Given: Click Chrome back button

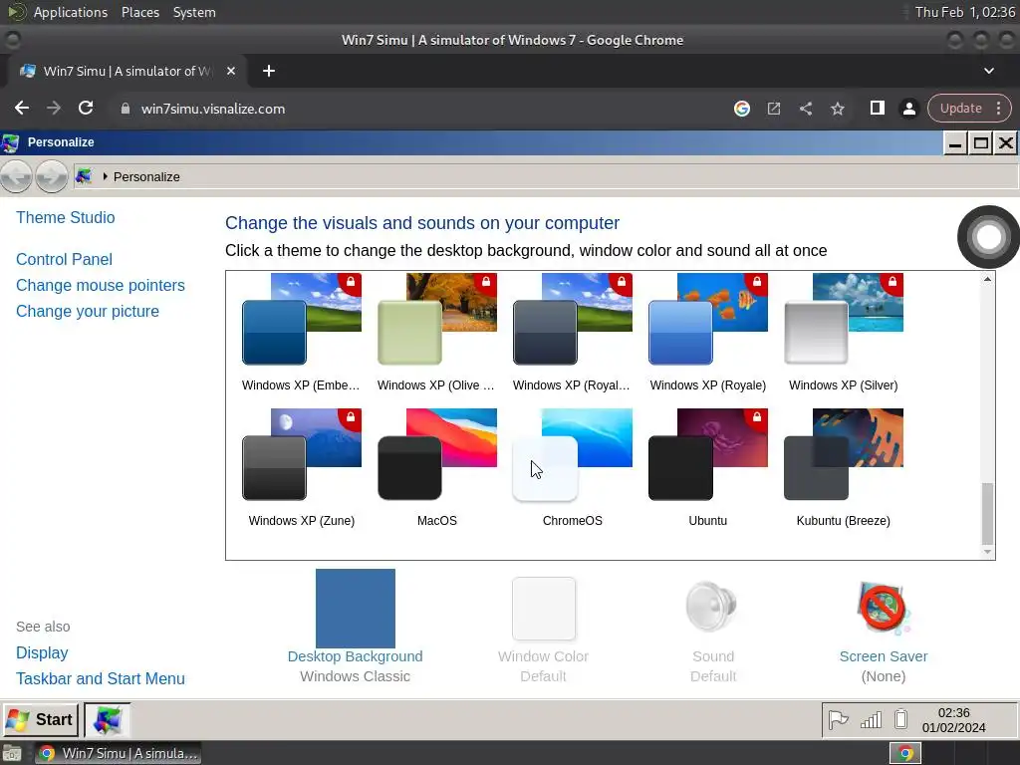Looking at the screenshot, I should [22, 108].
